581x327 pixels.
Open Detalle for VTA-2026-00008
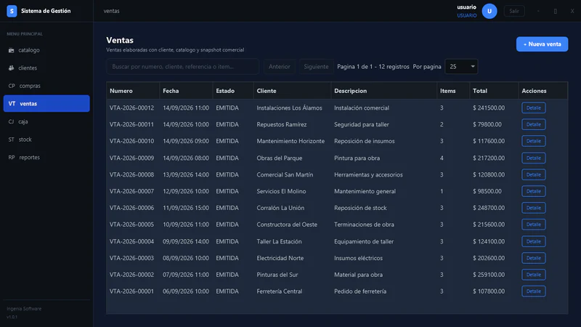tap(534, 174)
